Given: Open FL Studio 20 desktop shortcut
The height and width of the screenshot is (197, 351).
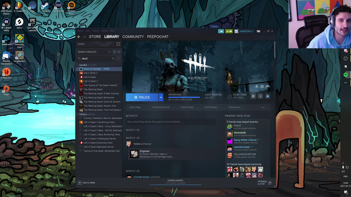Looking at the screenshot, I should pos(19,7).
